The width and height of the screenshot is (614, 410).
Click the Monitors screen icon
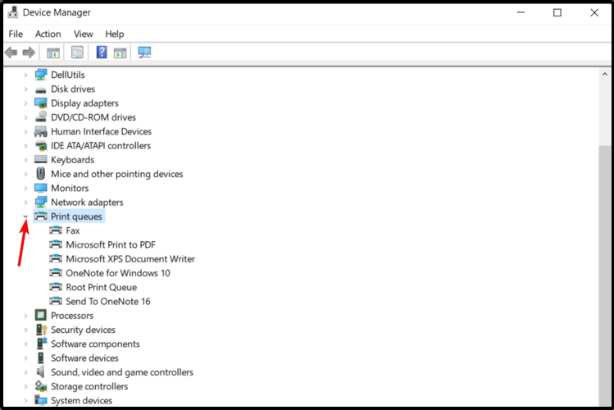point(41,188)
